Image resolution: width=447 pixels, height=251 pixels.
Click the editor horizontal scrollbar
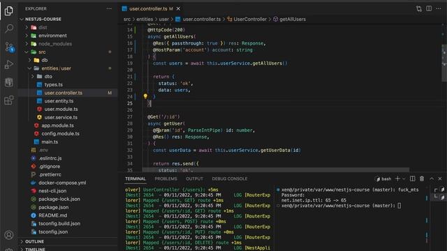click(x=276, y=169)
